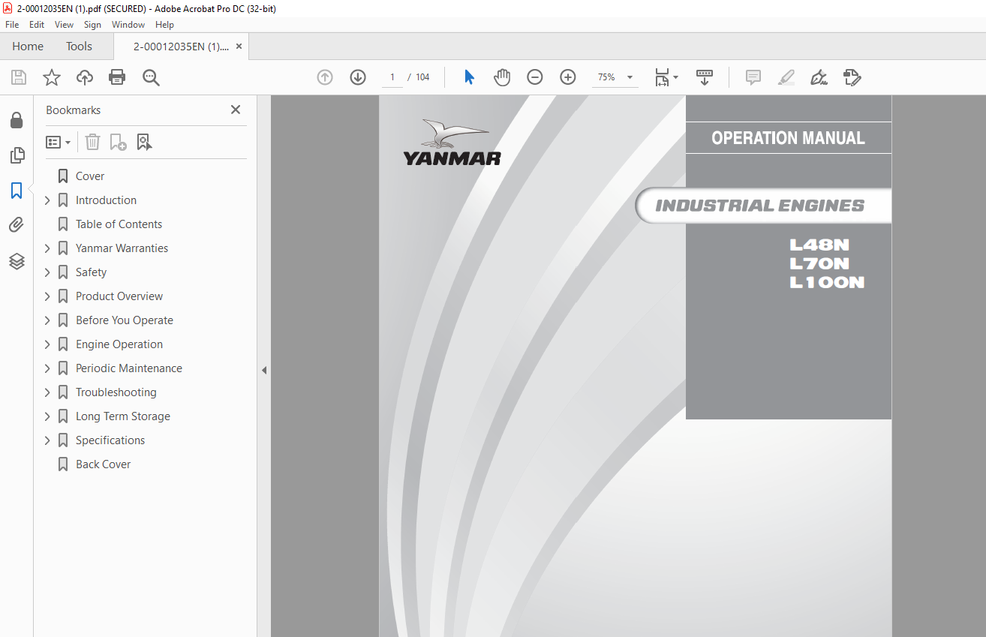Viewport: 986px width, 637px height.
Task: Add a comment with sticky note icon
Action: pyautogui.click(x=753, y=77)
